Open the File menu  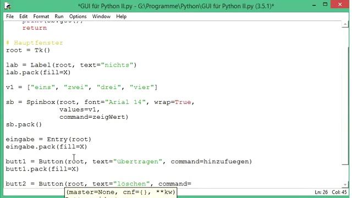click(x=10, y=16)
